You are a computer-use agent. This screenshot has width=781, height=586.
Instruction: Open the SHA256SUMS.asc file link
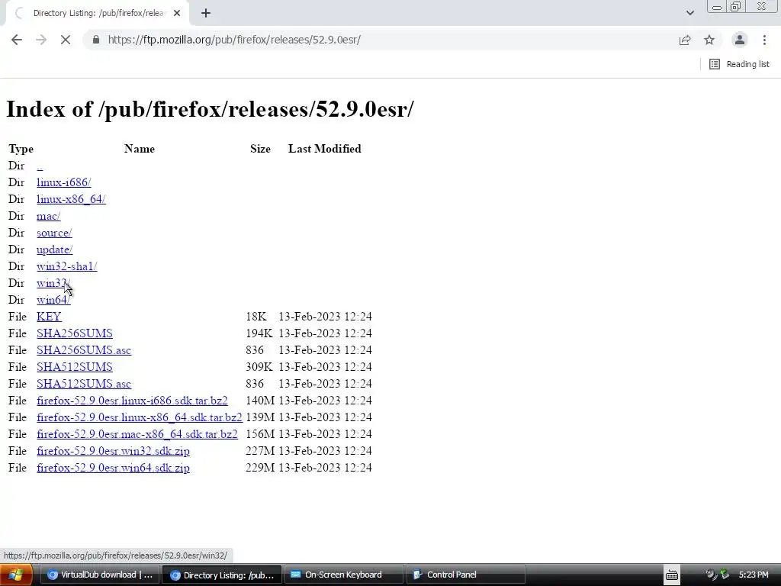(x=84, y=350)
